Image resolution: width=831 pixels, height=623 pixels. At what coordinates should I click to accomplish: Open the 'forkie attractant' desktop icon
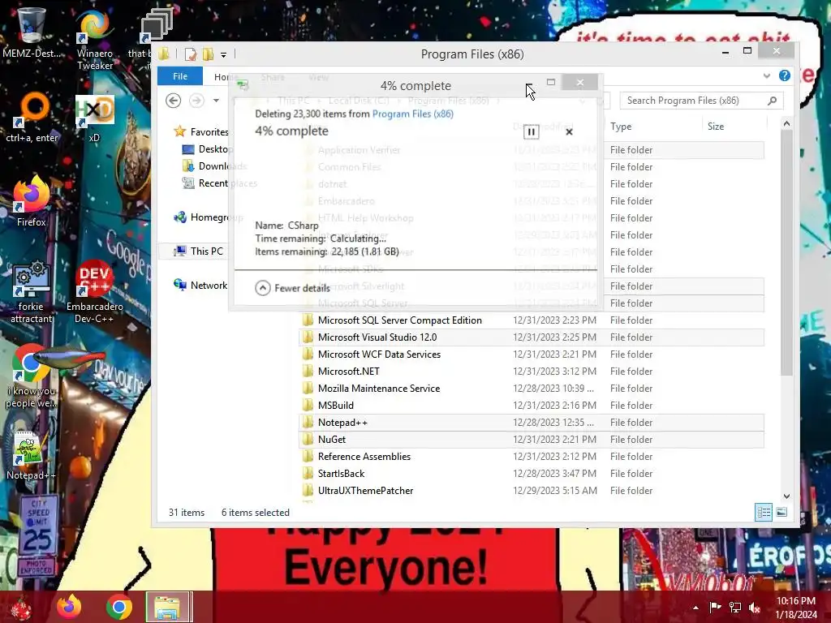pos(32,292)
